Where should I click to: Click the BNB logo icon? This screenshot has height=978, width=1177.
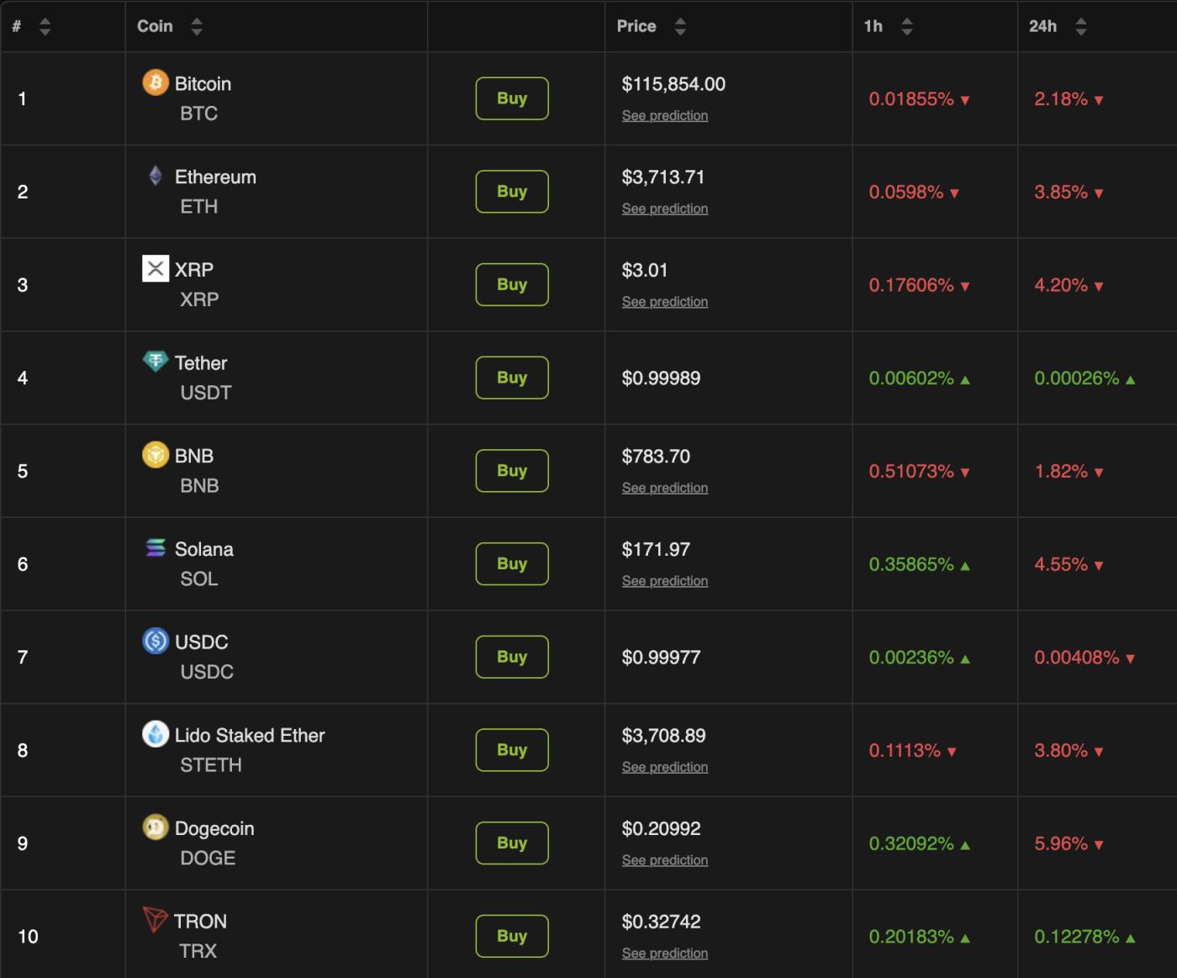click(156, 455)
